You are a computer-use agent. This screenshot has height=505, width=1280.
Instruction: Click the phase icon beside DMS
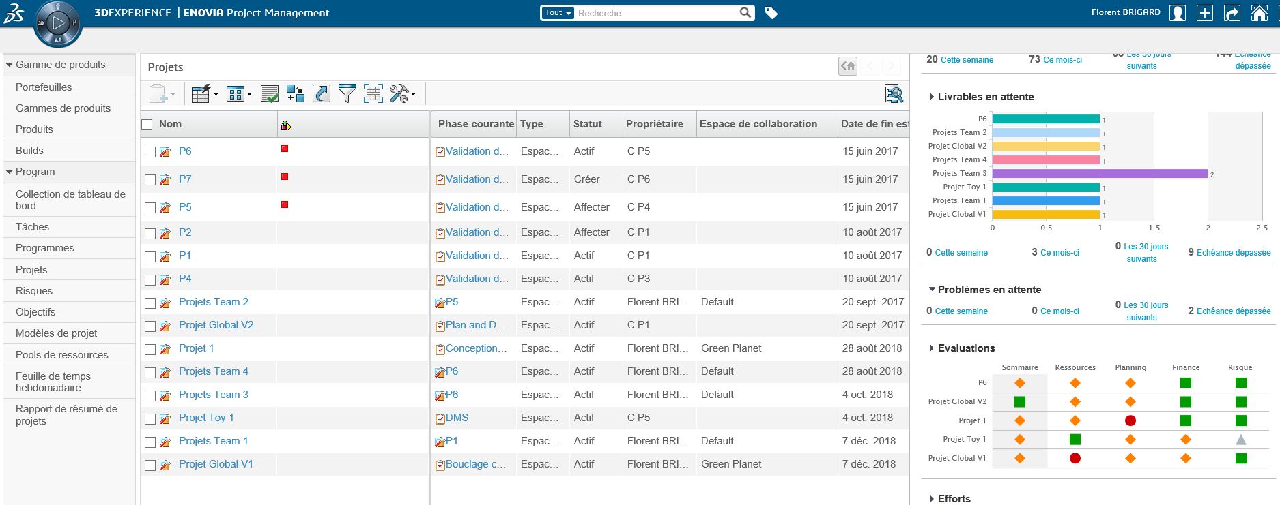tap(440, 418)
